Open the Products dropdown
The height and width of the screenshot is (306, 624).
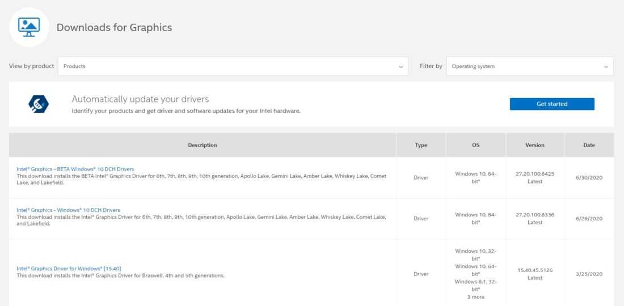coord(233,66)
